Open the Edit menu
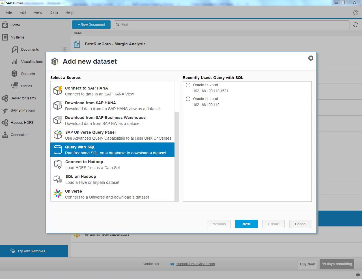362x279 pixels. (23, 12)
